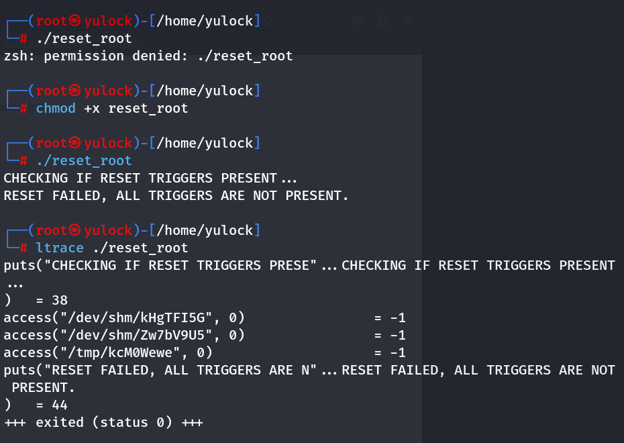Open the browser extensions puzzle icon
Image resolution: width=624 pixels, height=443 pixels.
(x=382, y=21)
